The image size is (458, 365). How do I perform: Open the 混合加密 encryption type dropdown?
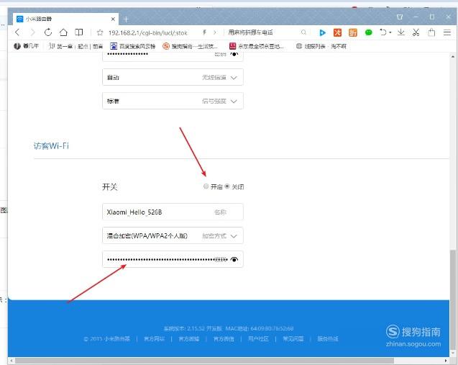pyautogui.click(x=173, y=235)
